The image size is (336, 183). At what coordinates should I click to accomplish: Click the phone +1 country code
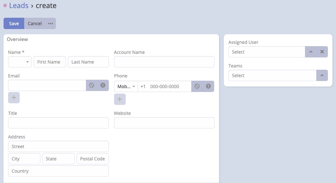pyautogui.click(x=143, y=86)
